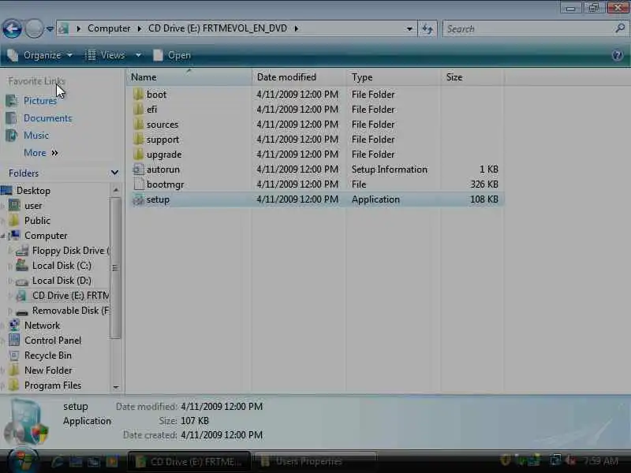
Task: Expand the Local Disk (C:) node
Action: click(x=10, y=266)
